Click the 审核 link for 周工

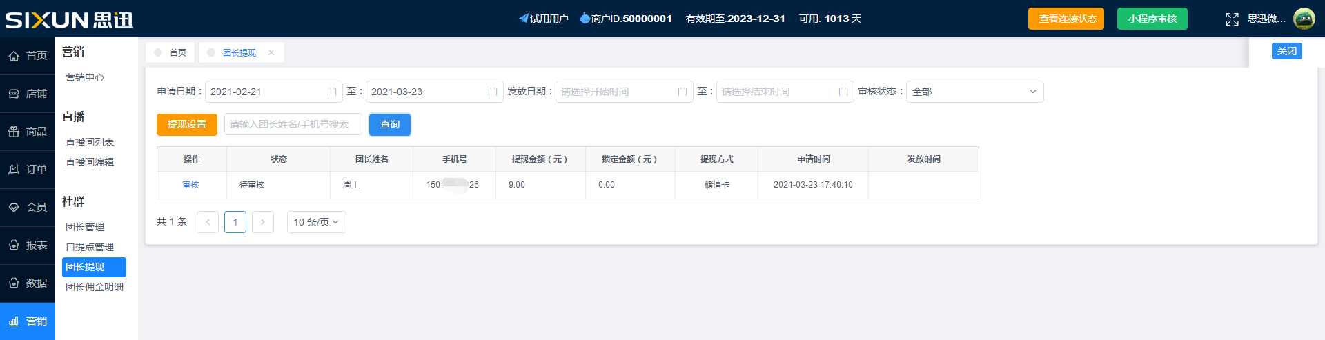point(190,185)
